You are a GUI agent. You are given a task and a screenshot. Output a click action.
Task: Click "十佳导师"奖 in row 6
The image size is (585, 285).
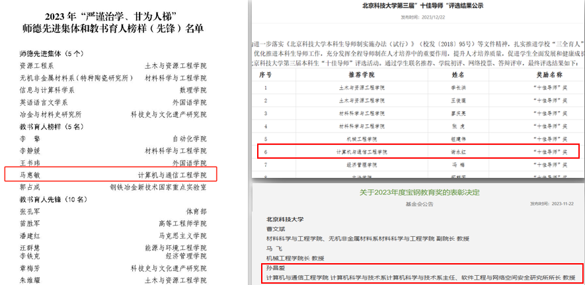[551, 152]
